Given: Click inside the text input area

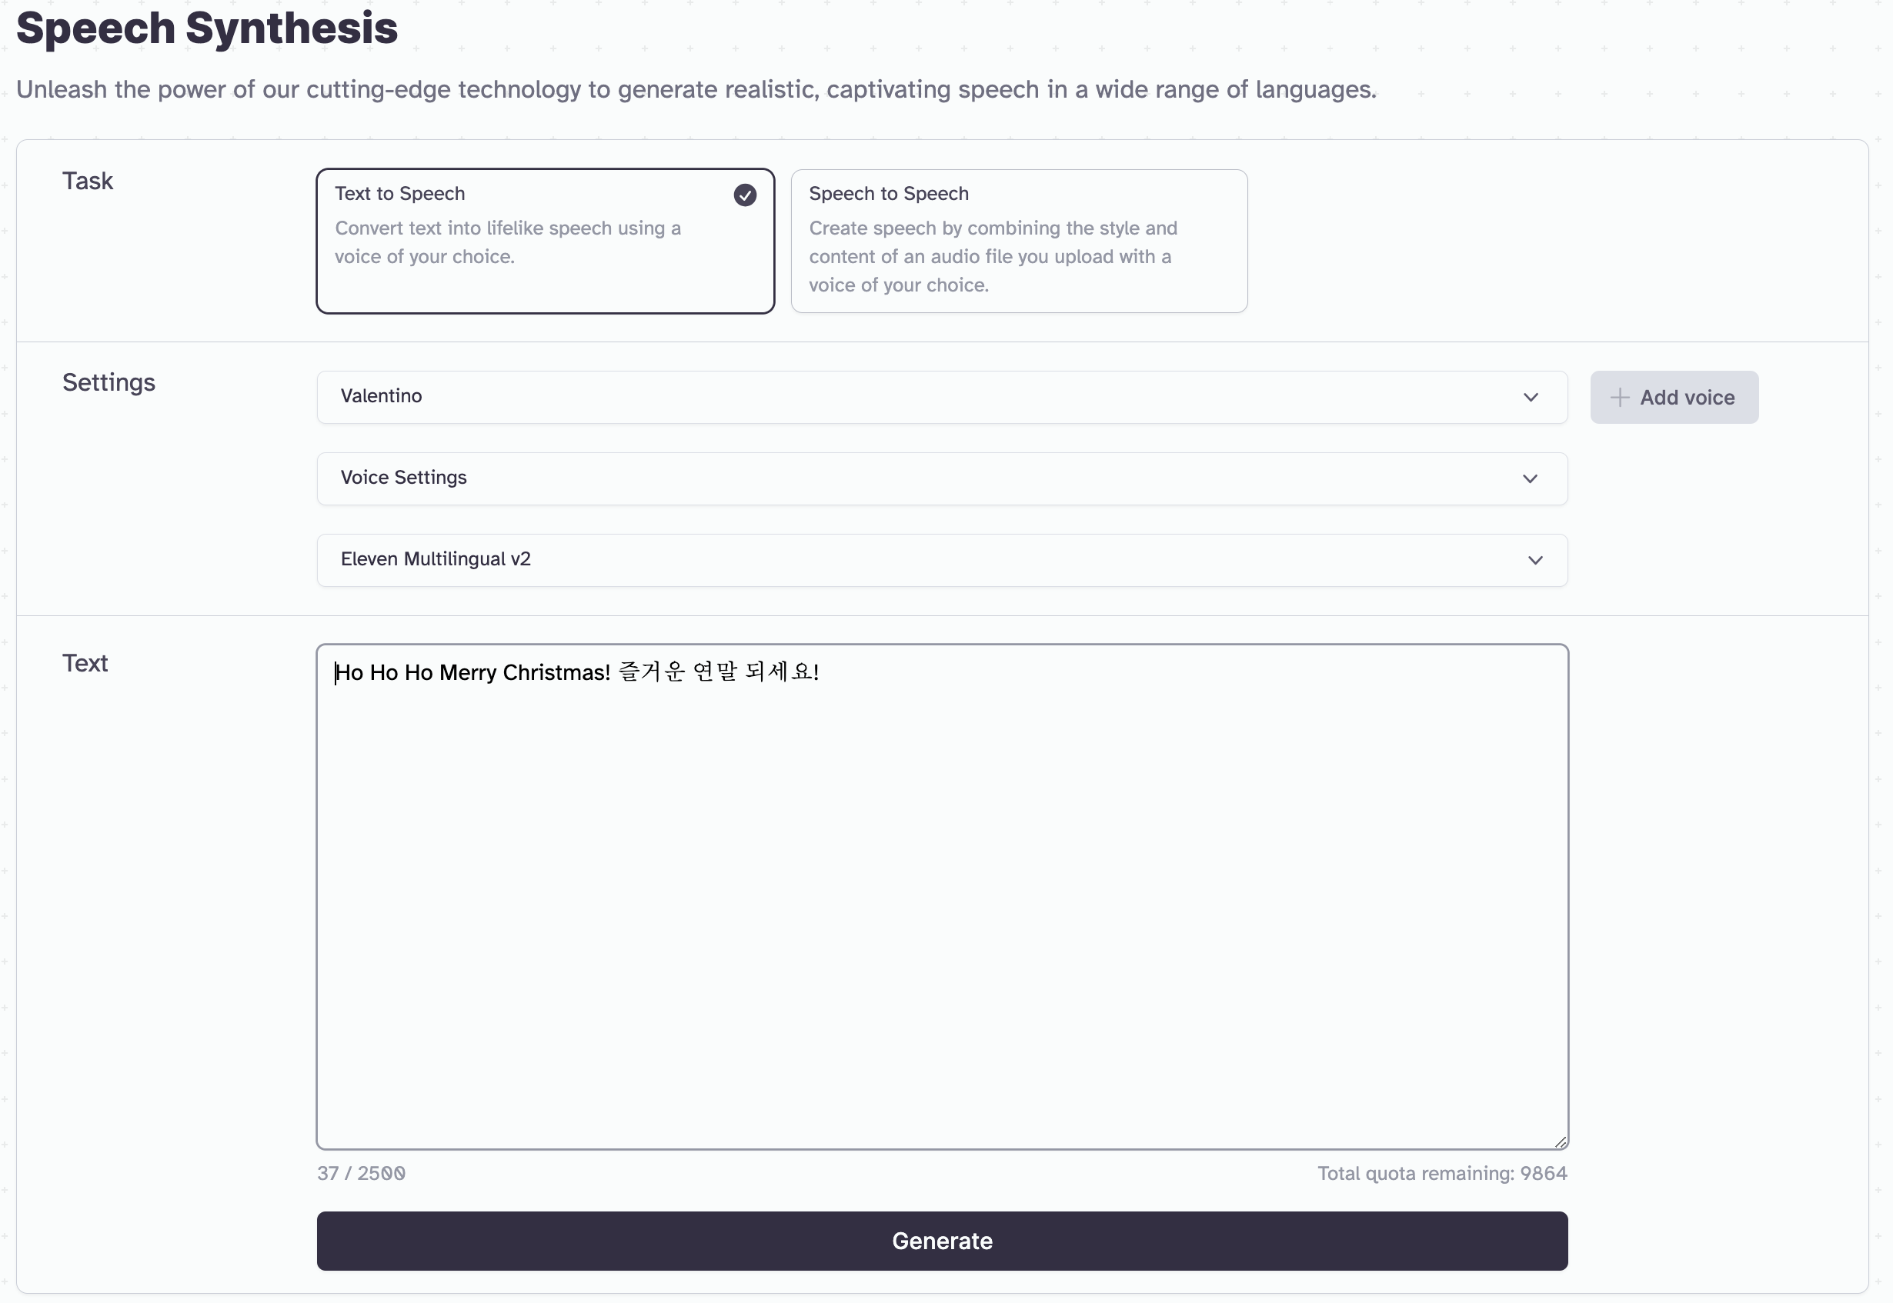Looking at the screenshot, I should pos(941,898).
